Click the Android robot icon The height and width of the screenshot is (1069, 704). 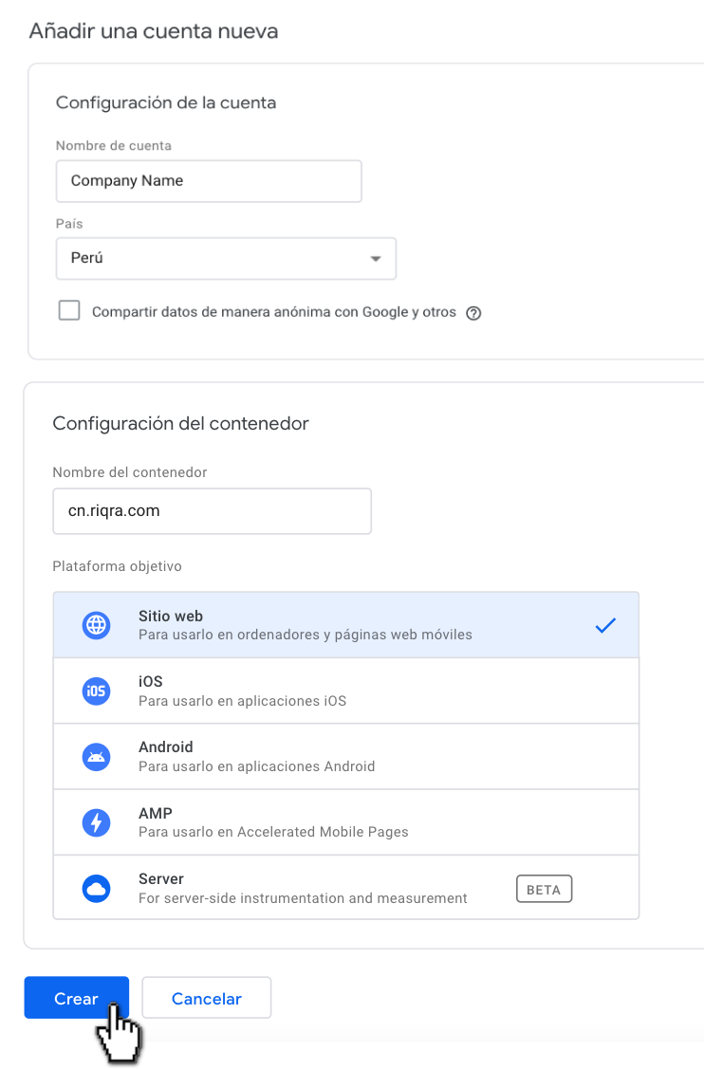point(96,757)
